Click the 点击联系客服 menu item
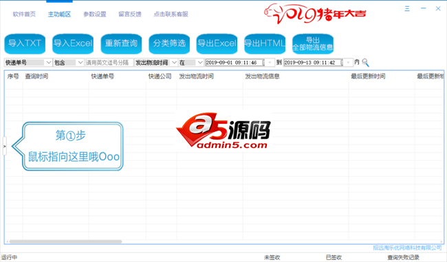Viewport: 447px width, 262px height. [x=171, y=14]
